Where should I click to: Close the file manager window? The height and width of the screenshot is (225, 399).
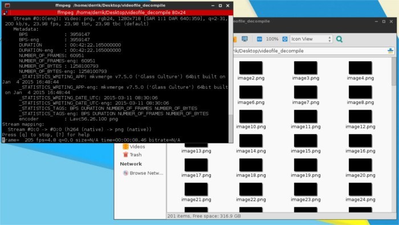coord(392,22)
